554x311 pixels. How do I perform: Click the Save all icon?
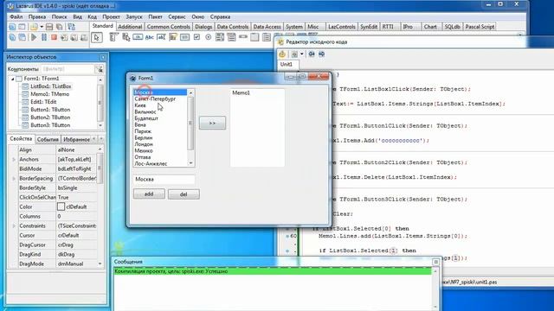coord(59,27)
